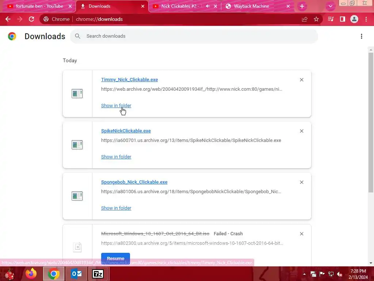The width and height of the screenshot is (374, 281).
Task: Share this page from the address bar
Action: click(x=305, y=19)
